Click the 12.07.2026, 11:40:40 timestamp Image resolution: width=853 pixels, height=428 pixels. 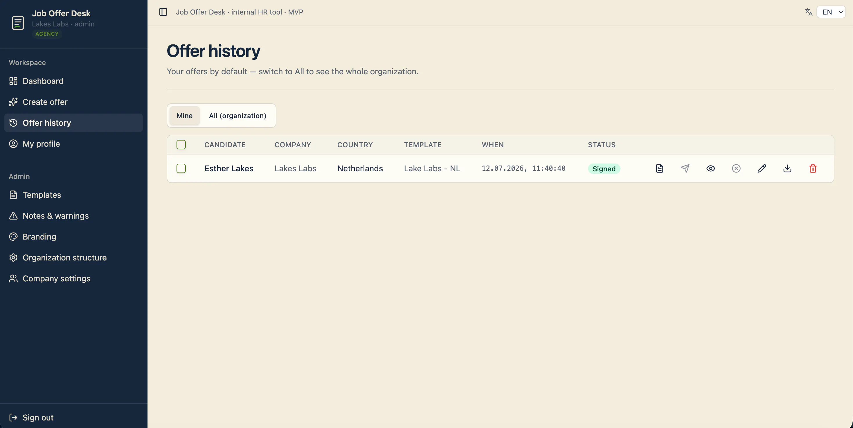pos(523,168)
